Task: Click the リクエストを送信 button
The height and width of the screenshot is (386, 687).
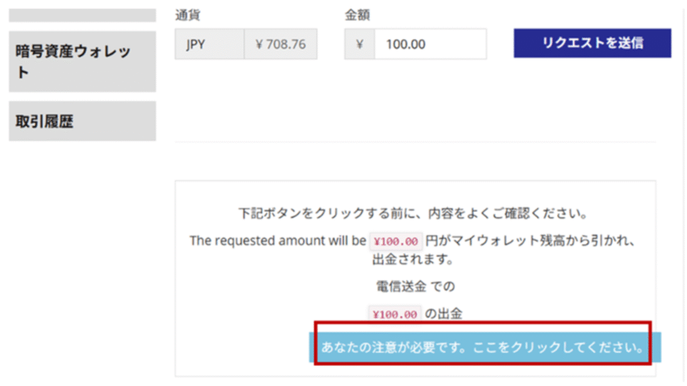Action: (592, 43)
